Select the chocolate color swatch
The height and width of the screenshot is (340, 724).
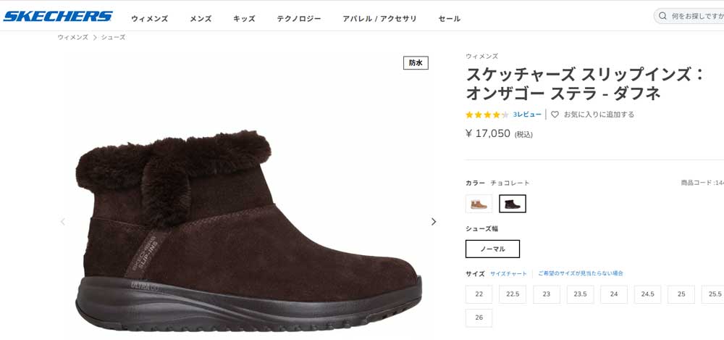[513, 204]
